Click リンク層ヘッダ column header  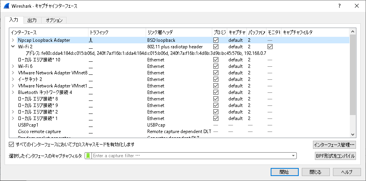coord(179,32)
